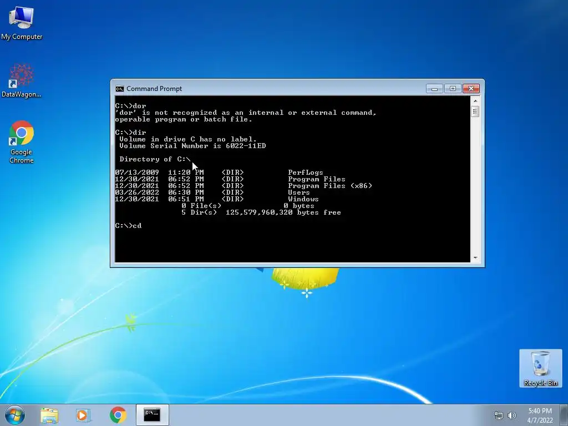Click 'Volume in drive C has no label.'
The width and height of the screenshot is (568, 426).
pyautogui.click(x=188, y=139)
